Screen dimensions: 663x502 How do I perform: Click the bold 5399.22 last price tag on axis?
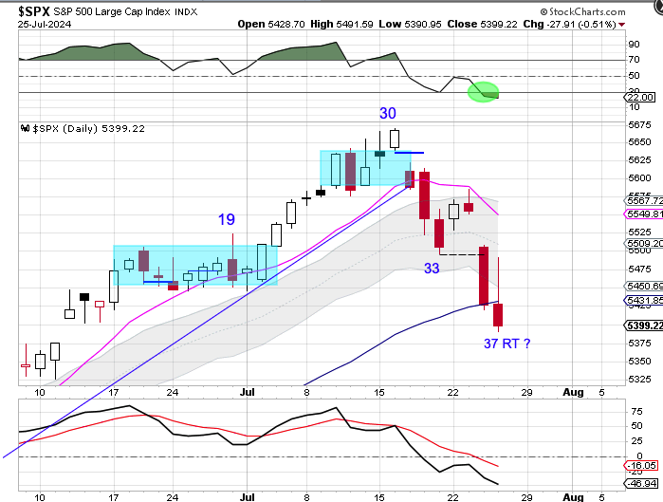[644, 325]
